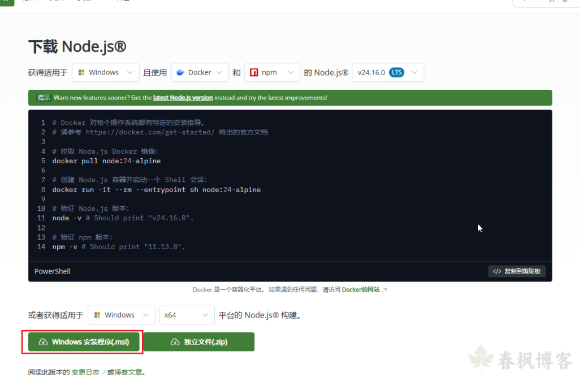
Task: Click the node -v code line
Action: coord(123,218)
